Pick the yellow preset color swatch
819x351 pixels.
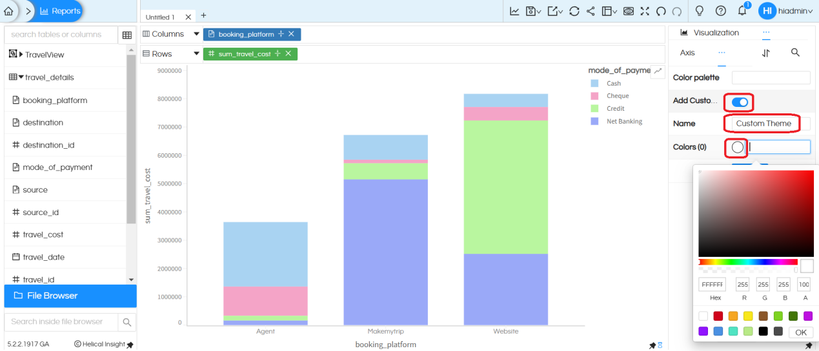[x=748, y=316]
